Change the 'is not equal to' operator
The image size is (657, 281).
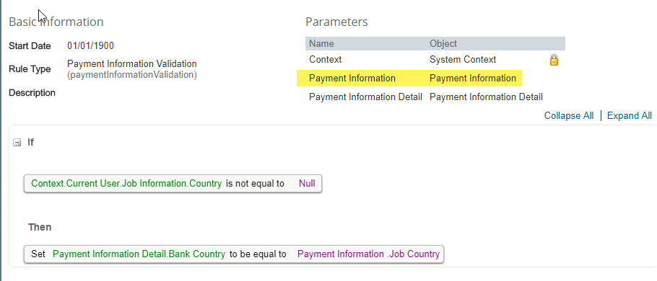255,184
